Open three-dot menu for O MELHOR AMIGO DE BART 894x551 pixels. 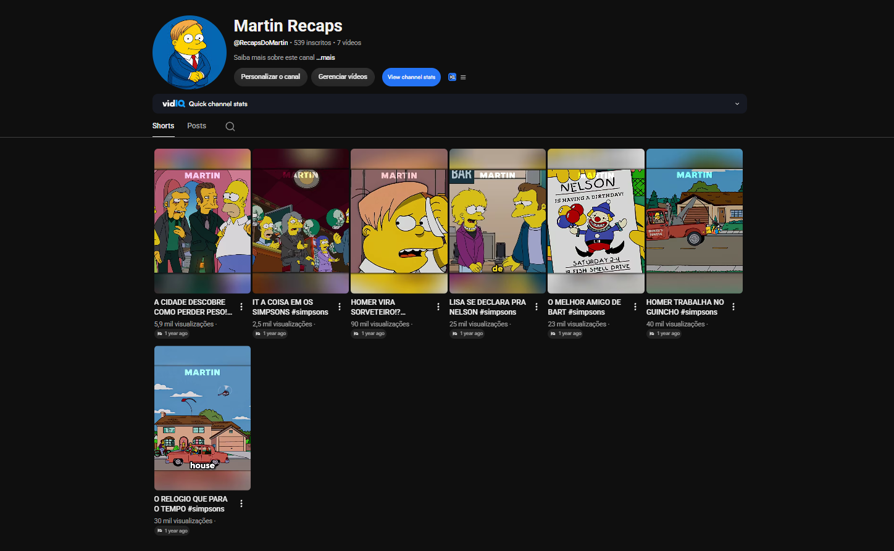point(635,307)
